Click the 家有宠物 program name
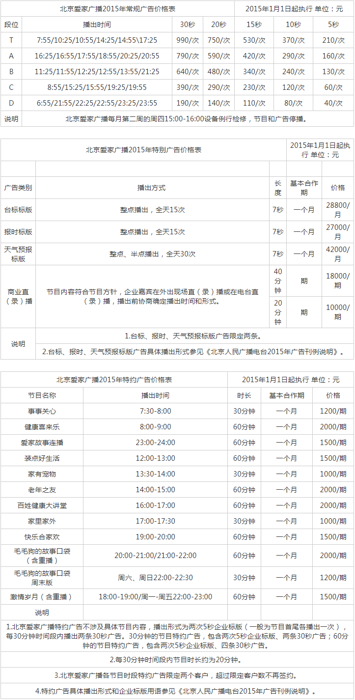Viewport: 355px width, 700px height. pyautogui.click(x=42, y=474)
